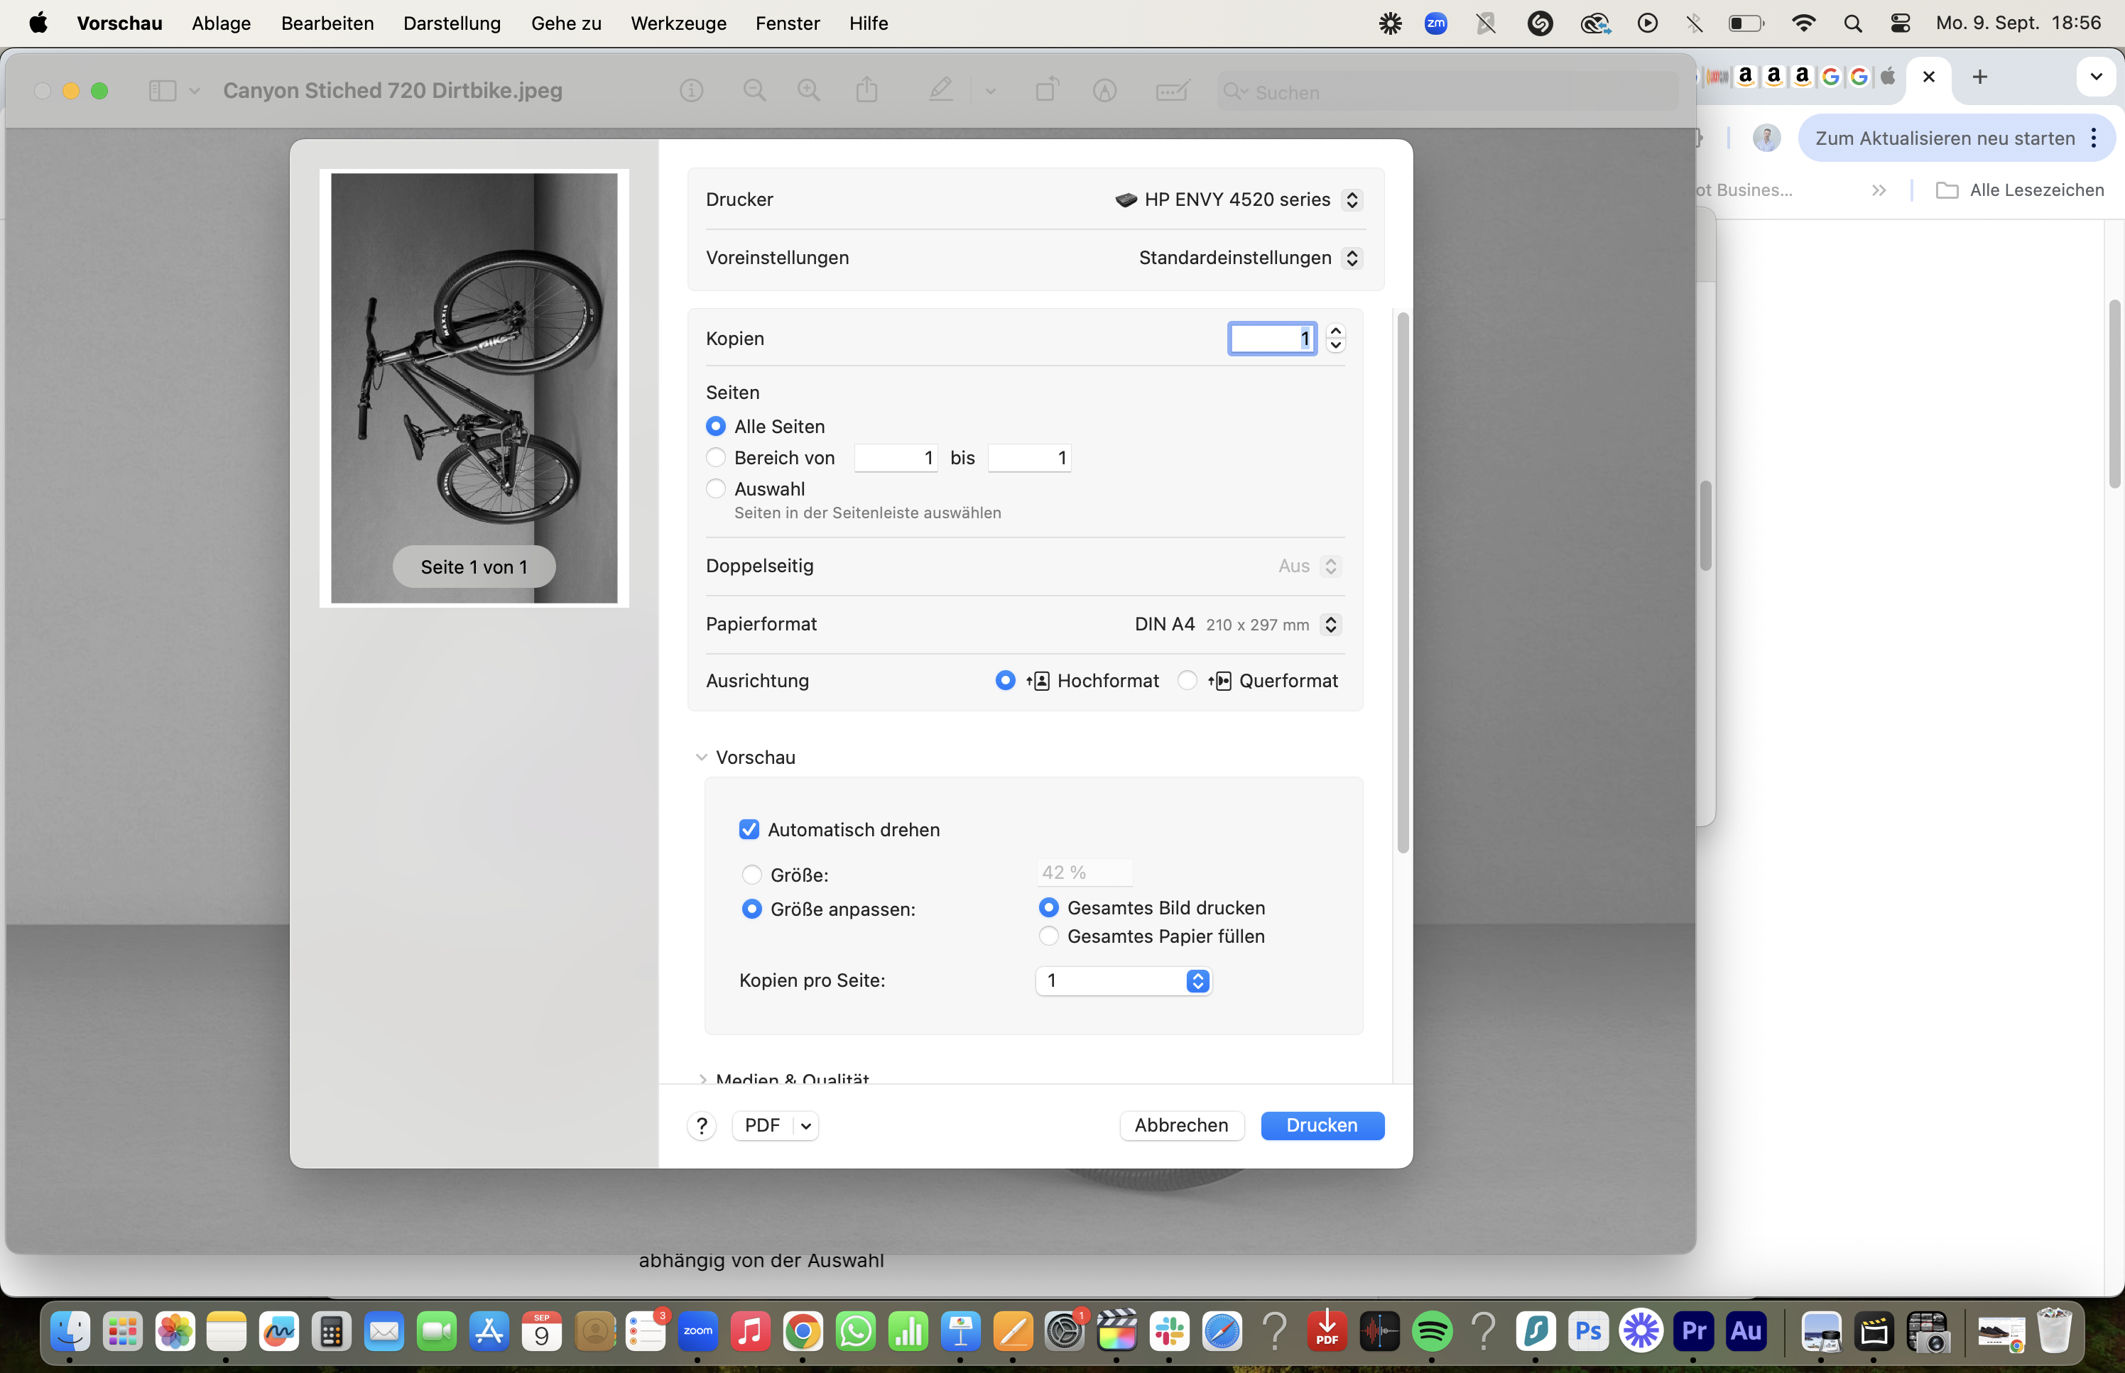Open Spotify from the Dock
2125x1373 pixels.
tap(1431, 1332)
